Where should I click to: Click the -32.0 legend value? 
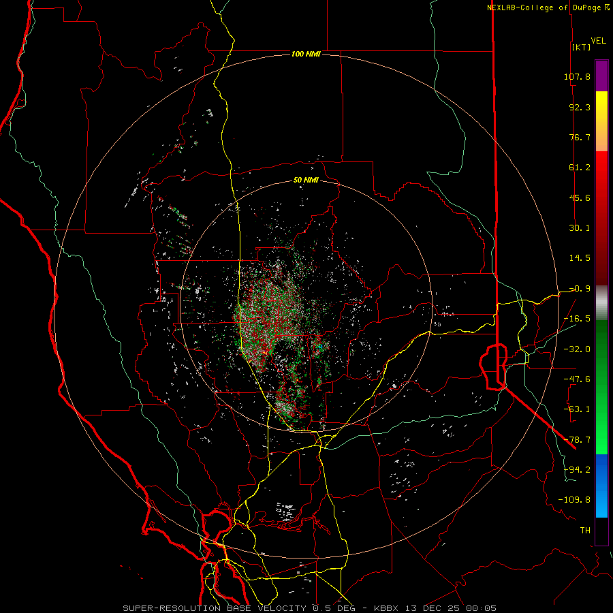point(577,349)
